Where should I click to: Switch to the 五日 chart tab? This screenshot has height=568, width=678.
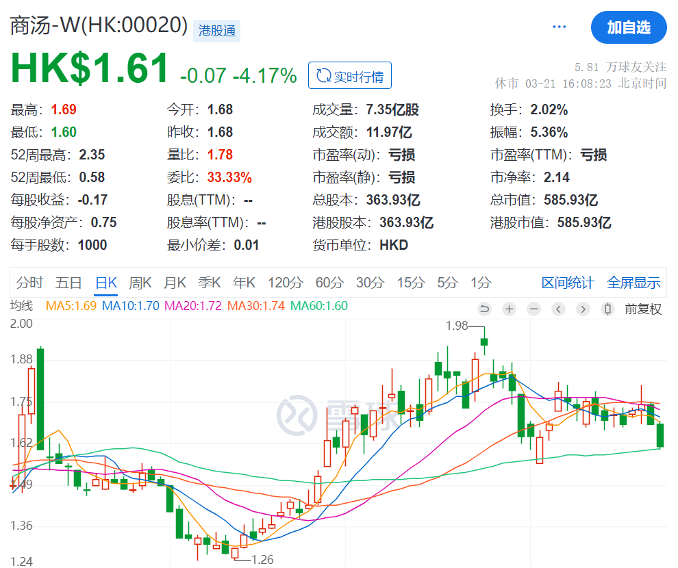(x=68, y=283)
